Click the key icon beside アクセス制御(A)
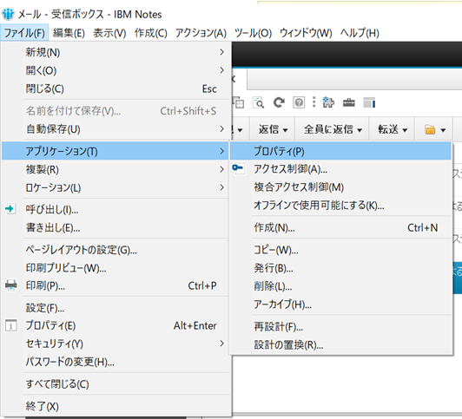The height and width of the screenshot is (419, 462). point(238,168)
